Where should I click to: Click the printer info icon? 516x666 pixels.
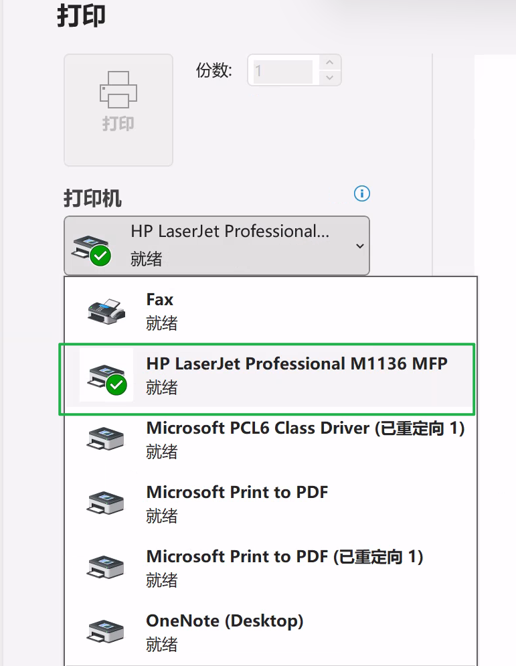(361, 194)
